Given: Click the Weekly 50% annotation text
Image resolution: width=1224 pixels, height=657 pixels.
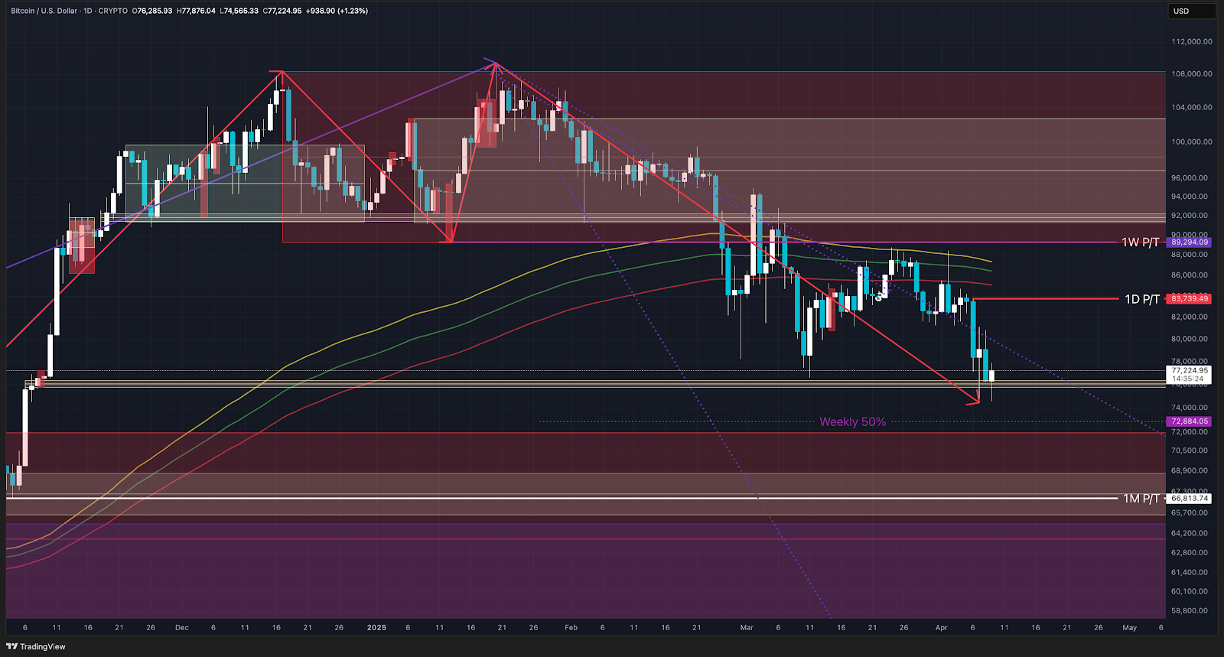Looking at the screenshot, I should click(852, 422).
